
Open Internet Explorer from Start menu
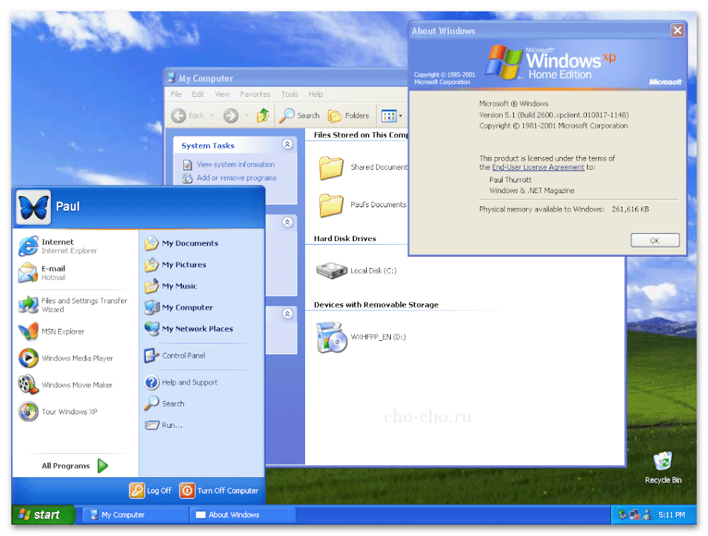click(x=58, y=246)
